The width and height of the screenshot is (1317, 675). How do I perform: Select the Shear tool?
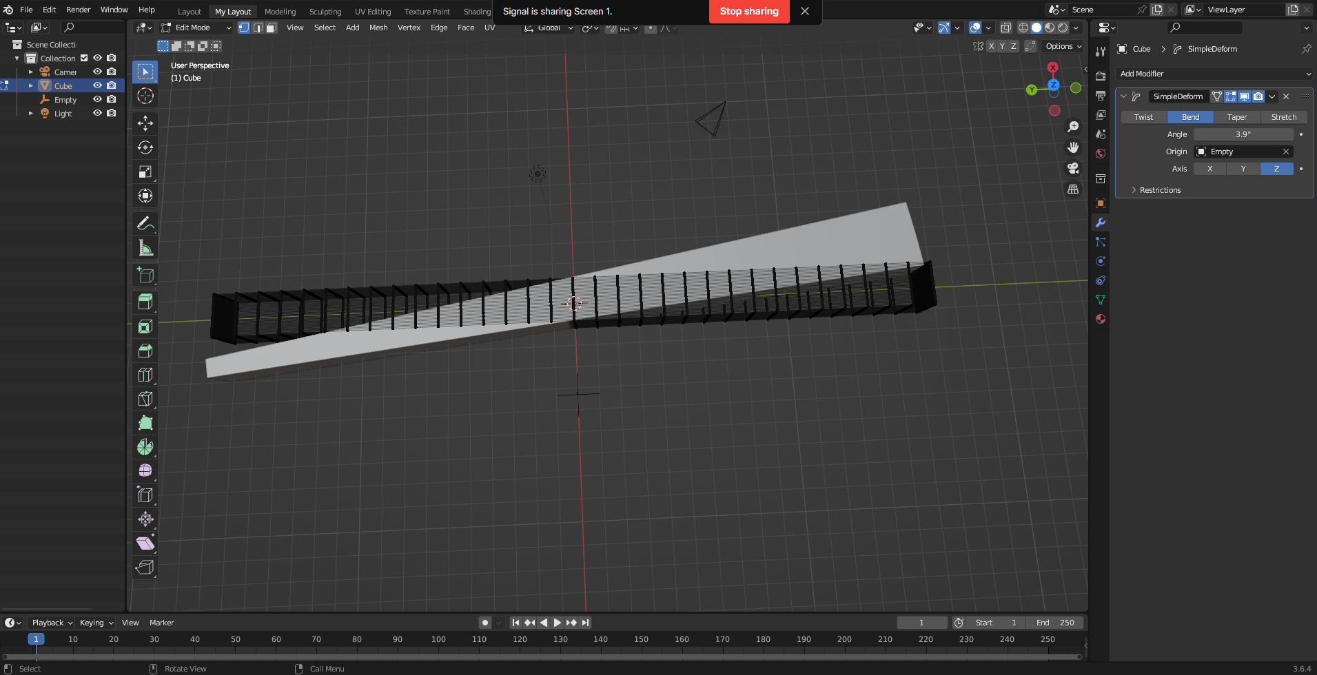click(145, 543)
